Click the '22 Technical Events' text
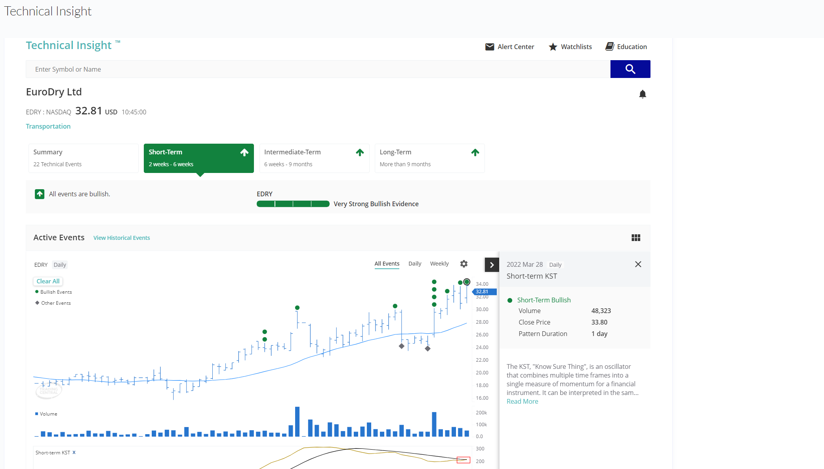 coord(57,164)
